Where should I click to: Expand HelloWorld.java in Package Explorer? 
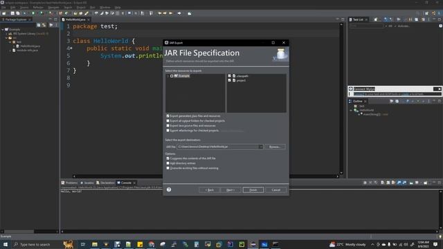click(14, 46)
